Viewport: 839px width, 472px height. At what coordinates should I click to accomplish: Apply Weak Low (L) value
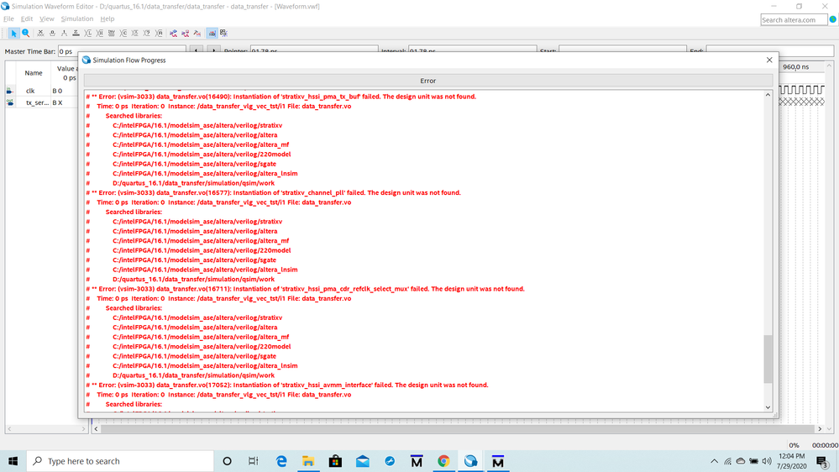(x=87, y=34)
